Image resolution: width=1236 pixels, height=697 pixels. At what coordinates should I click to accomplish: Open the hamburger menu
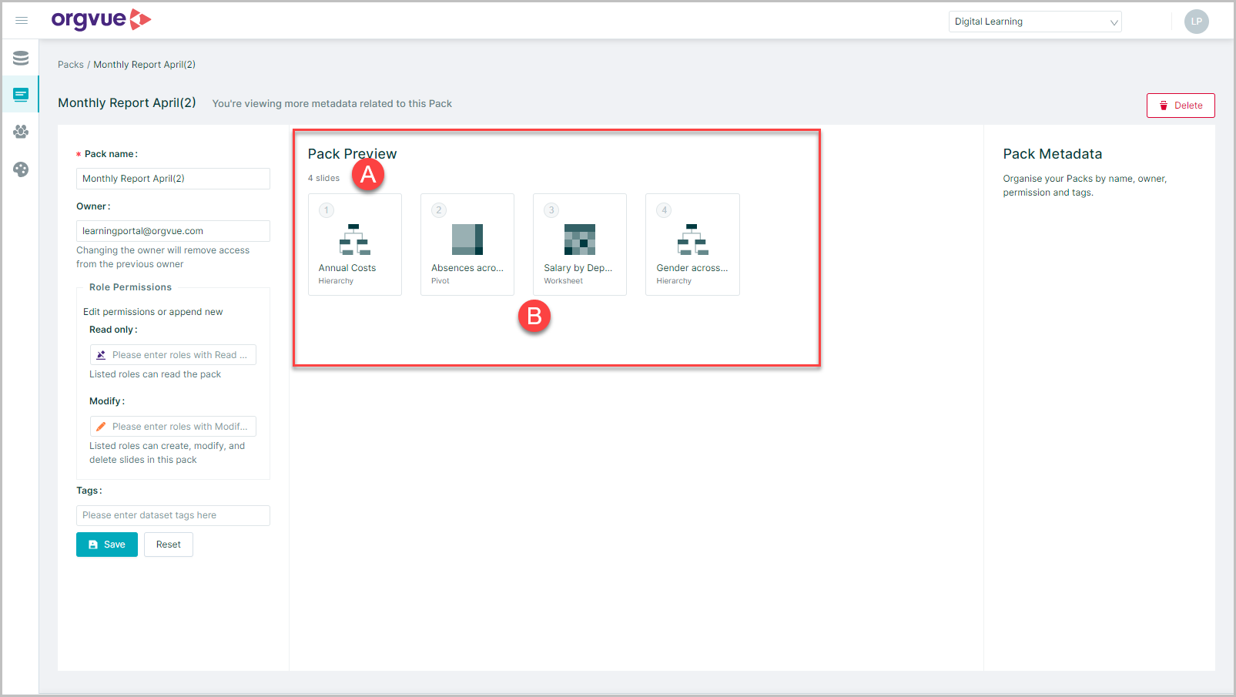point(22,21)
